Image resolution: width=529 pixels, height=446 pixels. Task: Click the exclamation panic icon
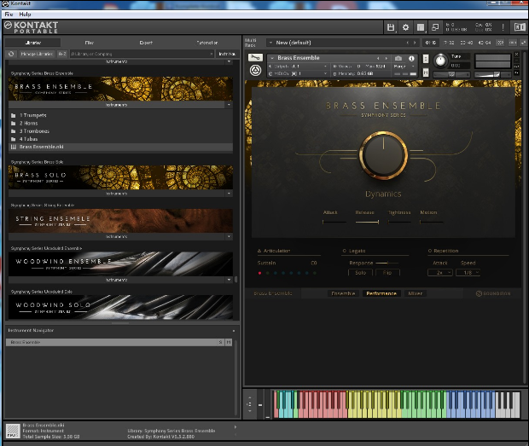tap(503, 27)
